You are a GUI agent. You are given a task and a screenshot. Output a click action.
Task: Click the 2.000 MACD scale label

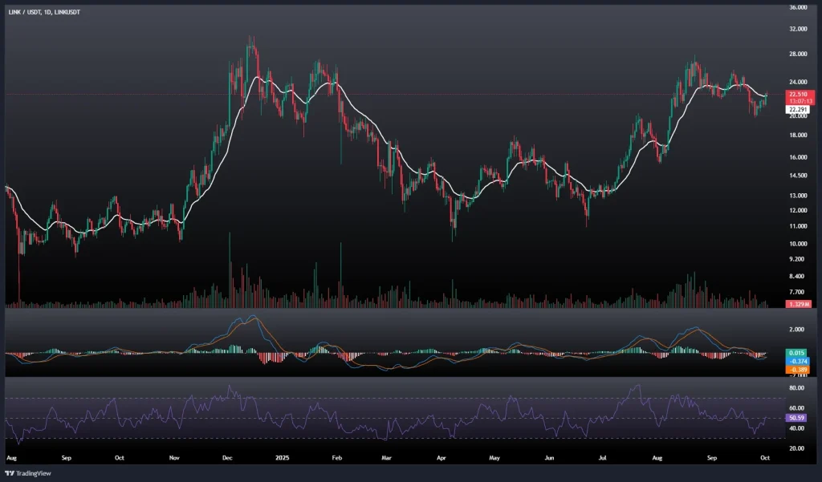coord(797,329)
